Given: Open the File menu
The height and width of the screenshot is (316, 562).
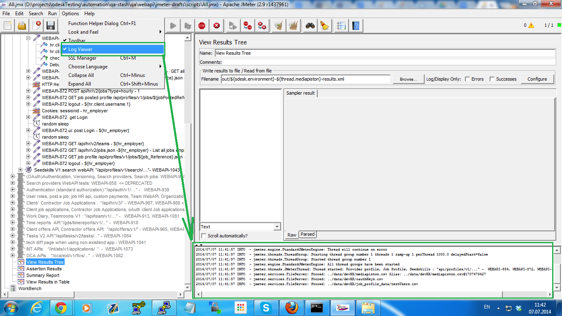Looking at the screenshot, I should point(6,14).
